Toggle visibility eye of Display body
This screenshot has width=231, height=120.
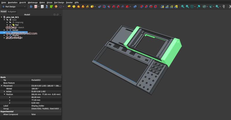[7, 35]
